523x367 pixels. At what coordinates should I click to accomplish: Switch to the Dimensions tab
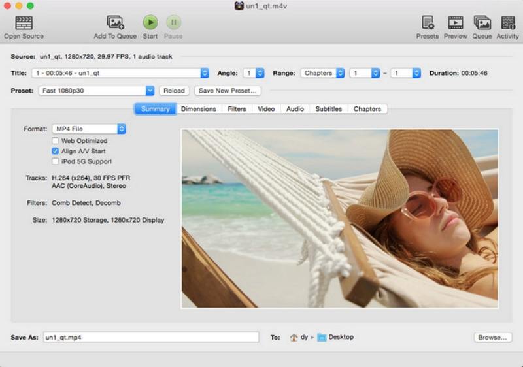199,109
